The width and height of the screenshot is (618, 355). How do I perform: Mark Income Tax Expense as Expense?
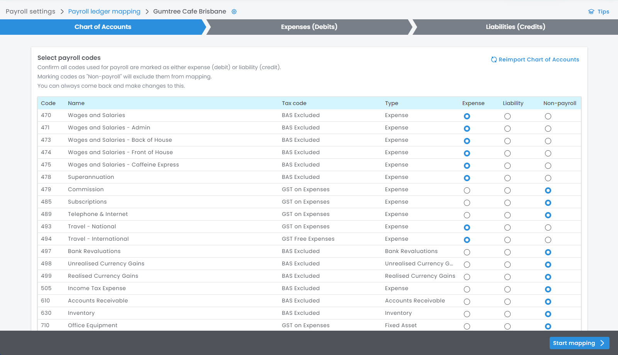point(467,289)
